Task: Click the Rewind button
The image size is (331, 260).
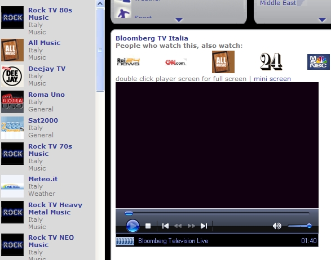Action: (x=178, y=226)
